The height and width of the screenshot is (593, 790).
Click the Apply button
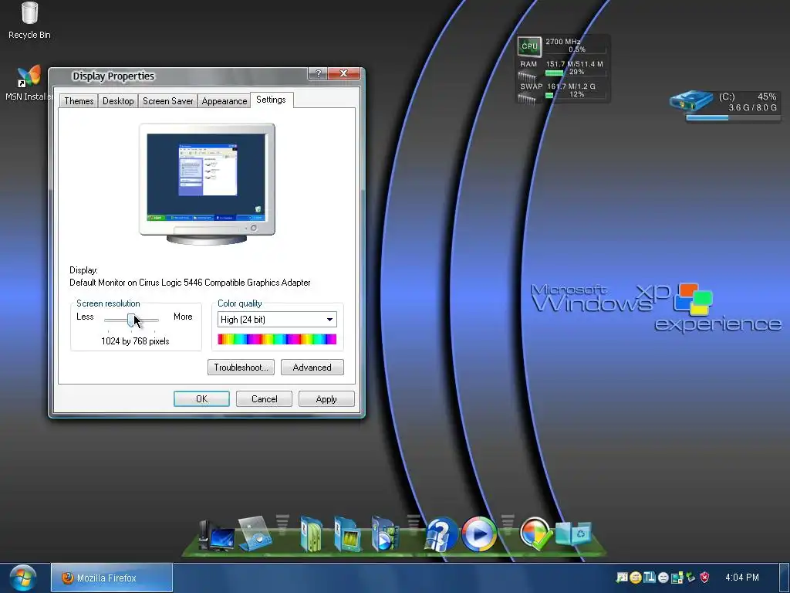(326, 399)
